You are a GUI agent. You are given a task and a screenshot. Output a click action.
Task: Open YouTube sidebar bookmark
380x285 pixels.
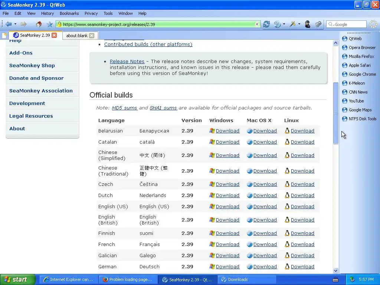coord(353,101)
